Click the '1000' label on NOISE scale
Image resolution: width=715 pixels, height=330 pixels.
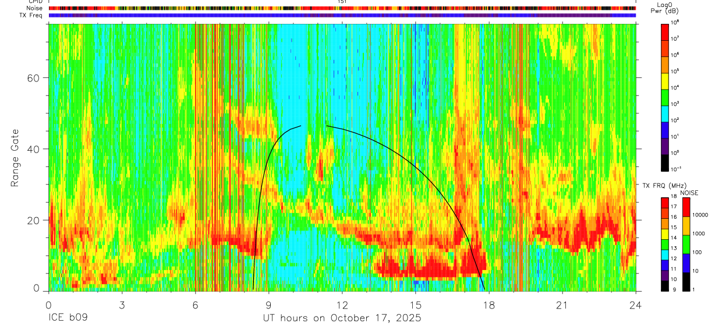pos(699,233)
